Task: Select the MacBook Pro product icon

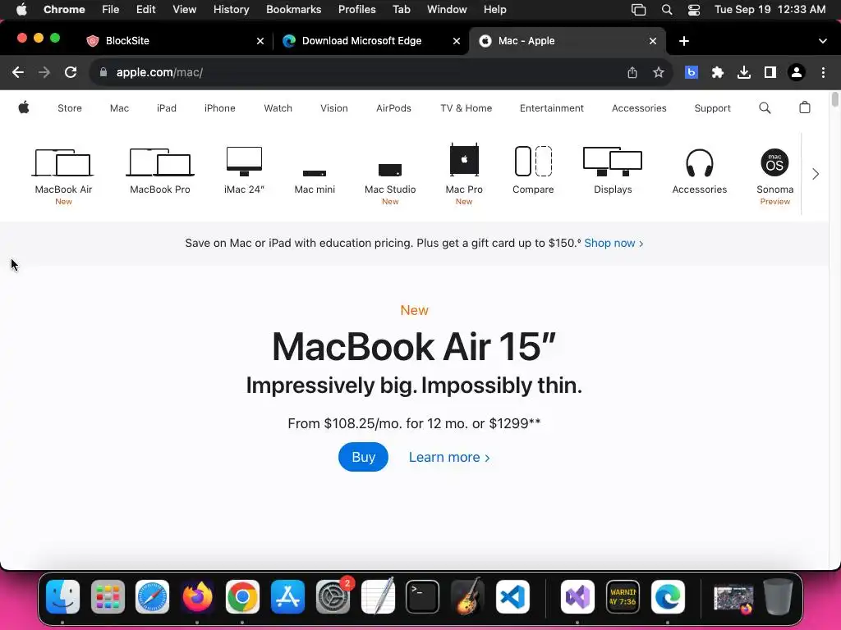Action: (160, 163)
